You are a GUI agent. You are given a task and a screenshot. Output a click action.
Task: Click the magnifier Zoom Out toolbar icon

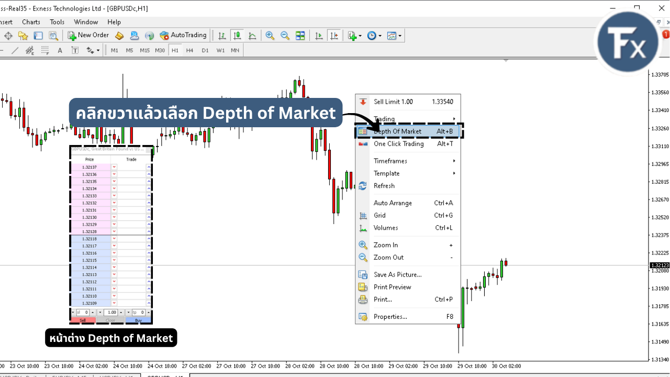tap(285, 36)
